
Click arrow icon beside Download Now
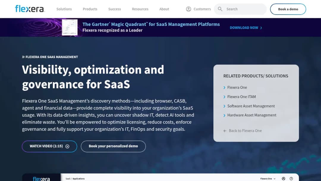[x=261, y=28]
